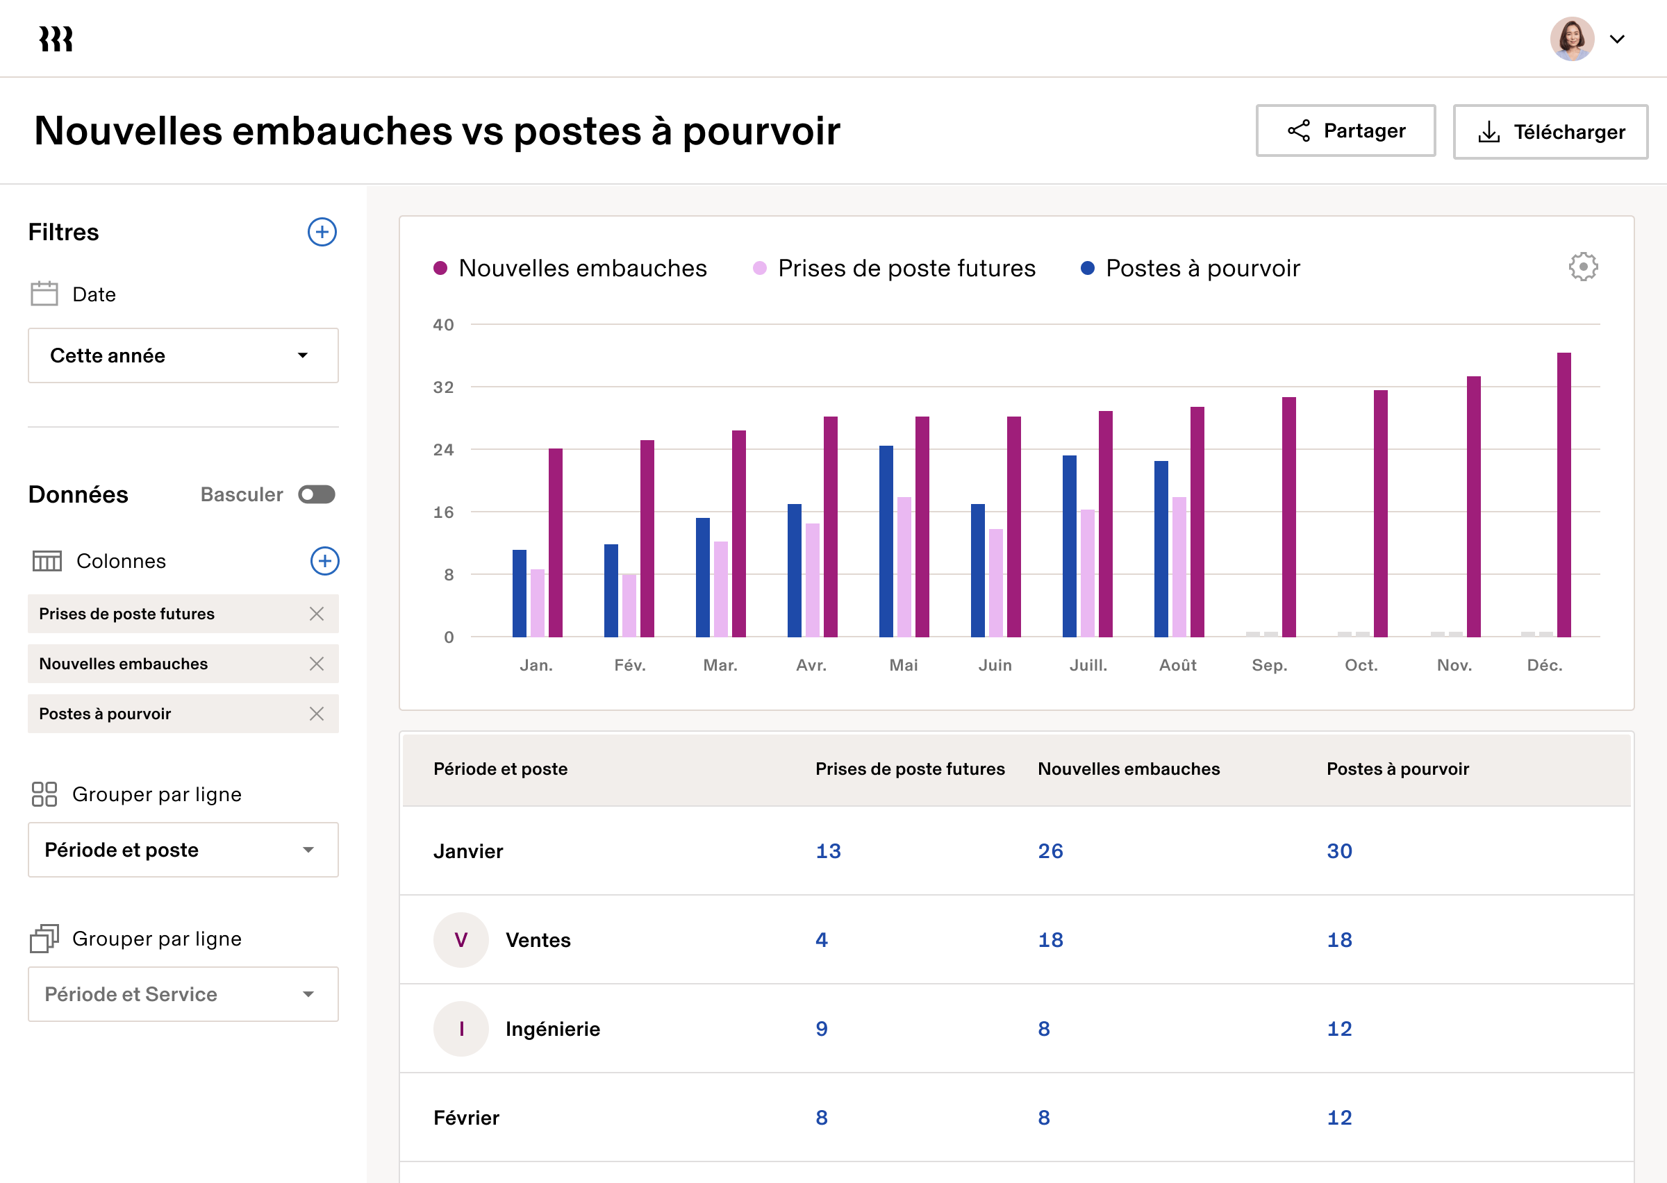This screenshot has height=1183, width=1667.
Task: Add a column using the plus icon
Action: 325,561
